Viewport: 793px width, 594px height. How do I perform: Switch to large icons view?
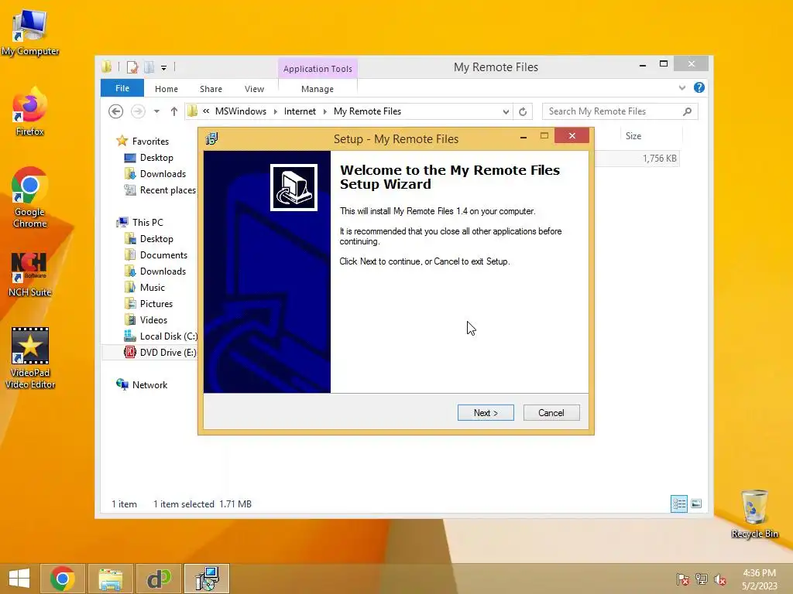(x=696, y=504)
